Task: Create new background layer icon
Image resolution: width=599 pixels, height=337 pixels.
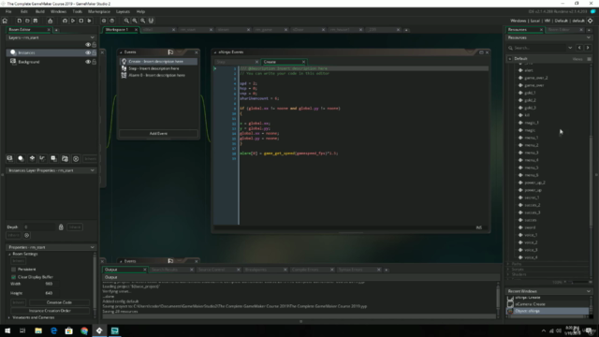Action: [9, 158]
